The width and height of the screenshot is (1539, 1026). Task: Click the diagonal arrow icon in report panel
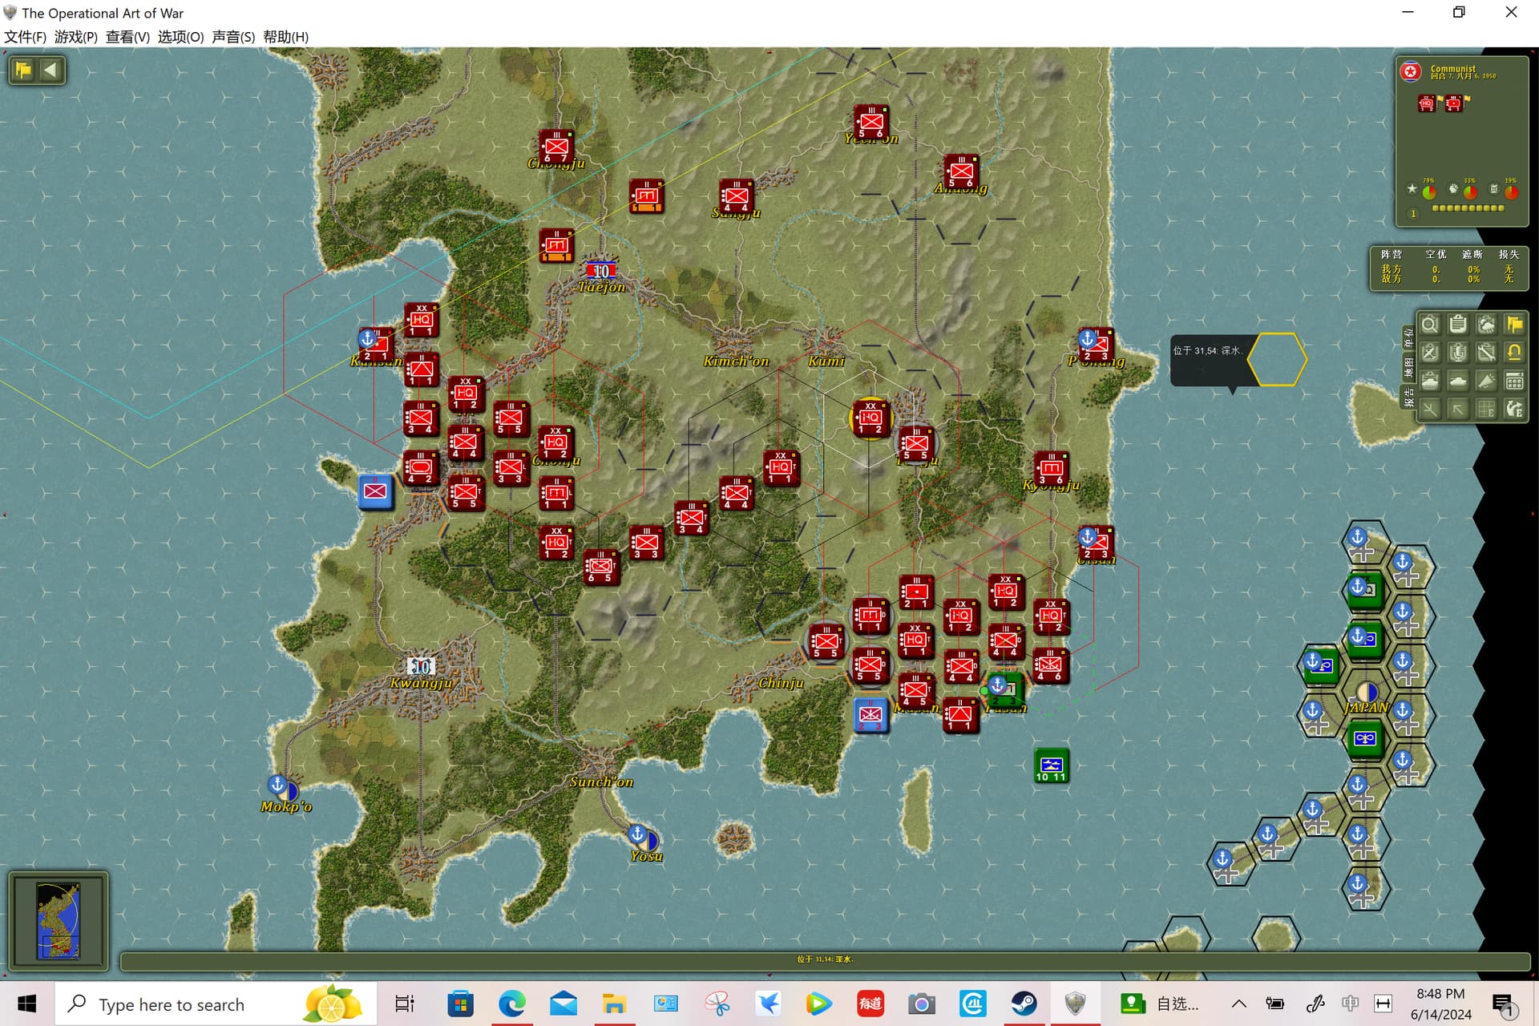coord(1458,409)
